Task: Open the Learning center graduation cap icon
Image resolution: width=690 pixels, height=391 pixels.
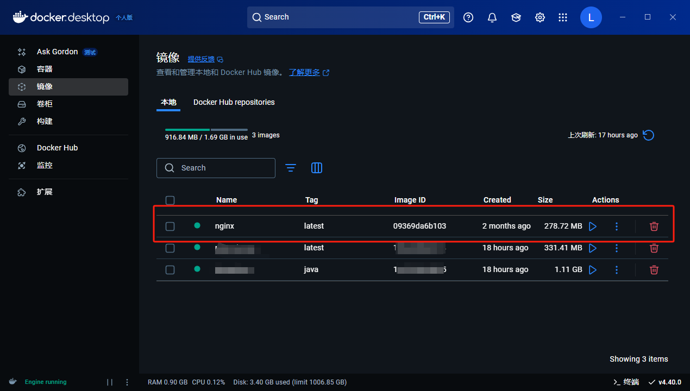Action: 516,17
